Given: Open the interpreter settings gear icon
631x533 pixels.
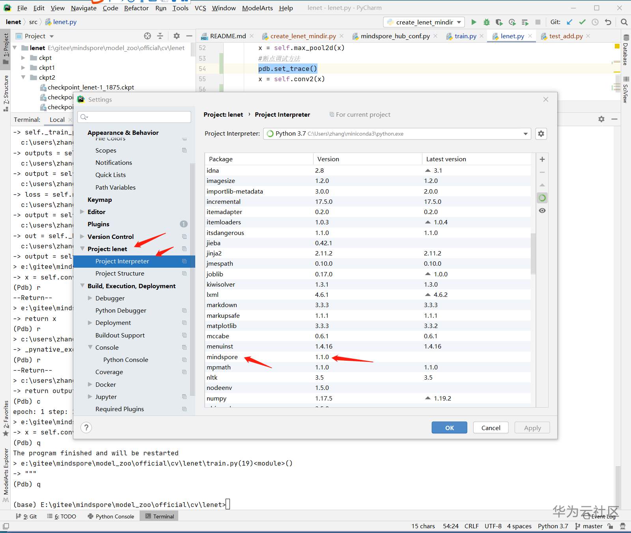Looking at the screenshot, I should (541, 134).
